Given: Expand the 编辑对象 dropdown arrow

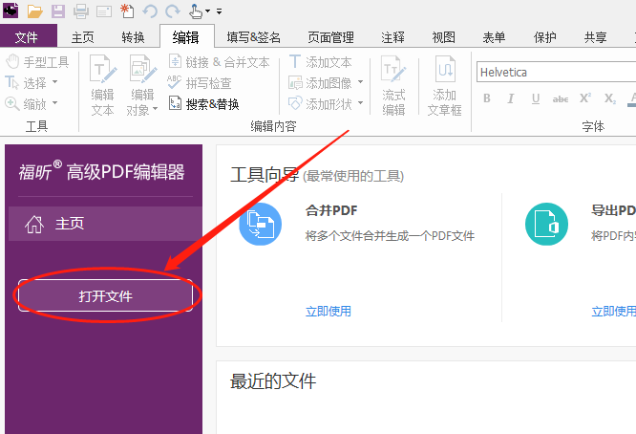Looking at the screenshot, I should [x=155, y=109].
